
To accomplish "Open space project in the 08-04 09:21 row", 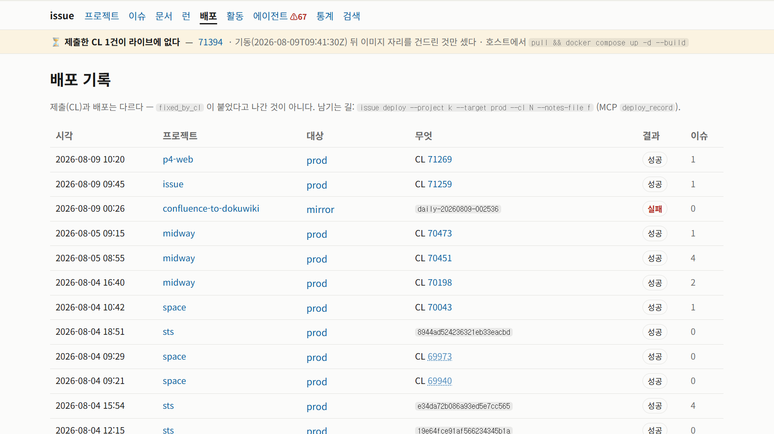I will point(174,381).
